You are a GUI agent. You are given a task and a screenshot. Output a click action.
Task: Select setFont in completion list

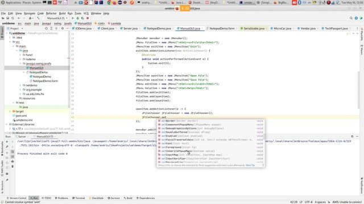211,143
